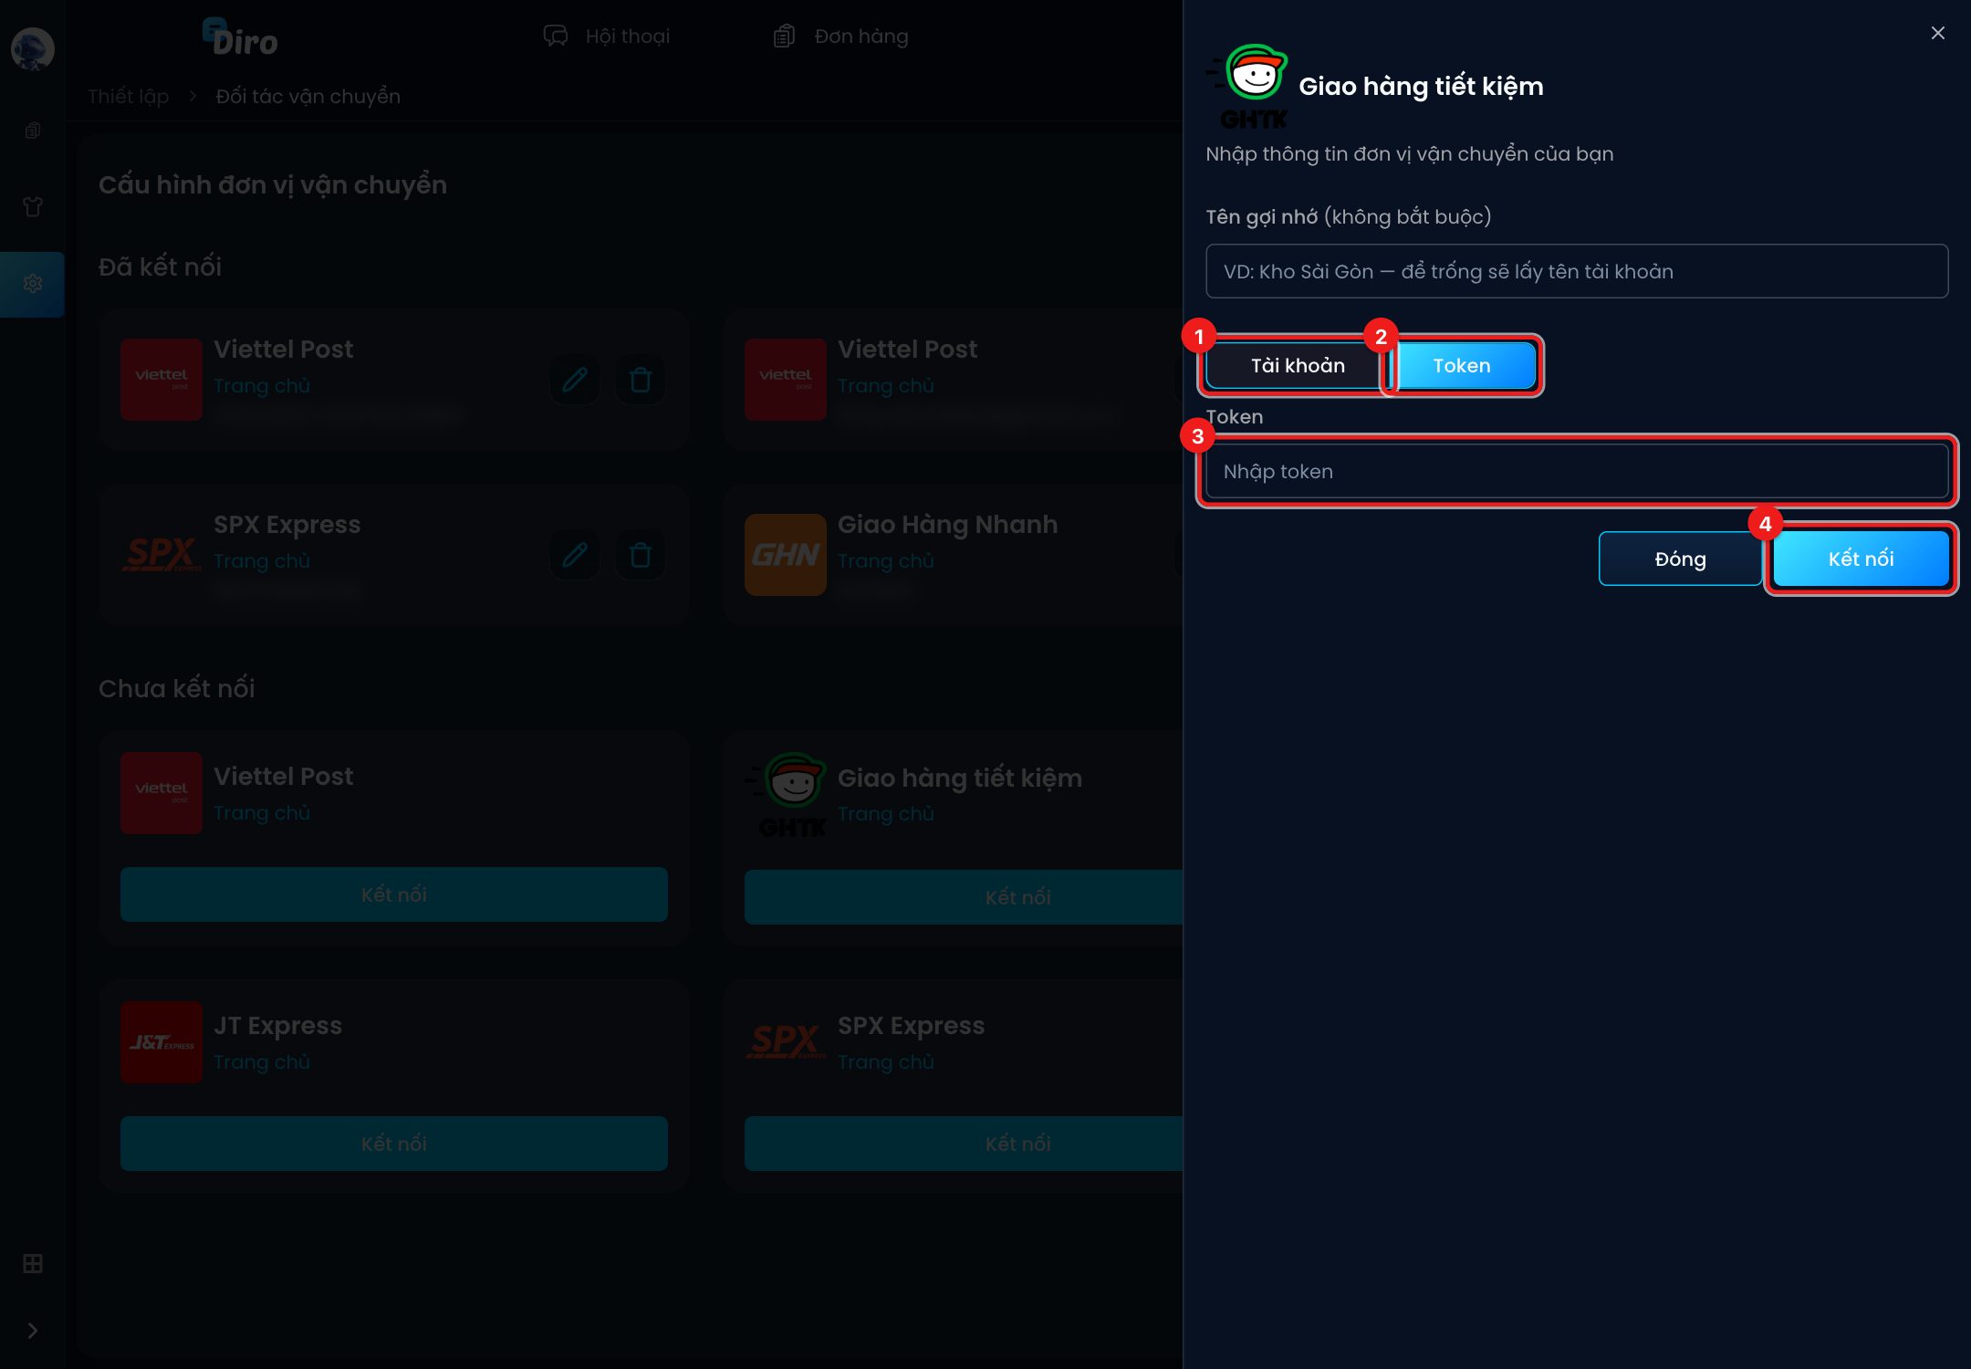Click the Tên gợi nhớ input field
Viewport: 1971px width, 1369px height.
[x=1577, y=271]
